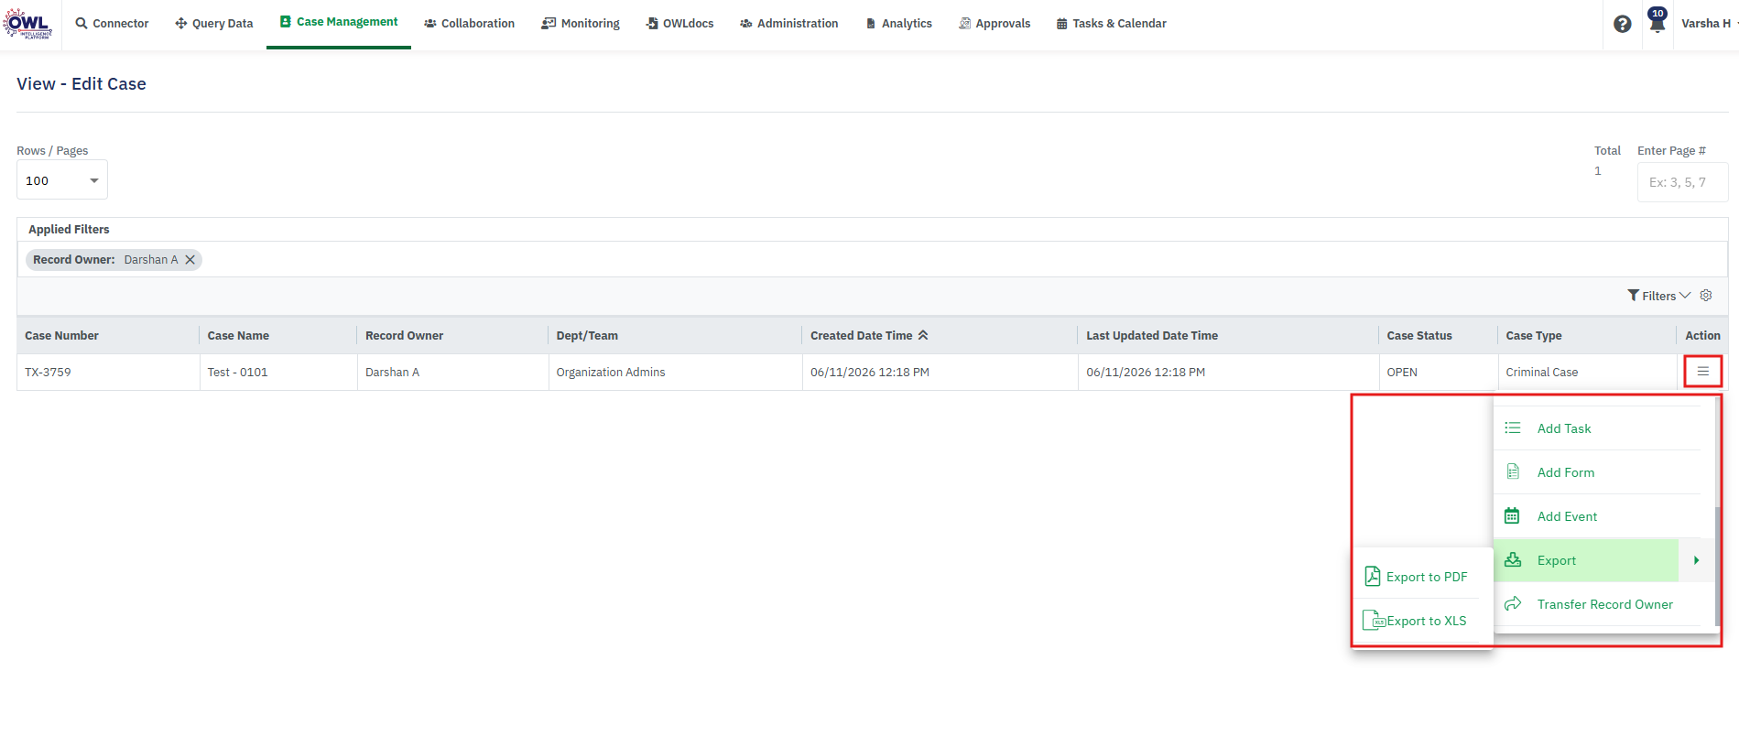This screenshot has height=736, width=1739.
Task: Click the Add Task list icon
Action: [x=1513, y=428]
